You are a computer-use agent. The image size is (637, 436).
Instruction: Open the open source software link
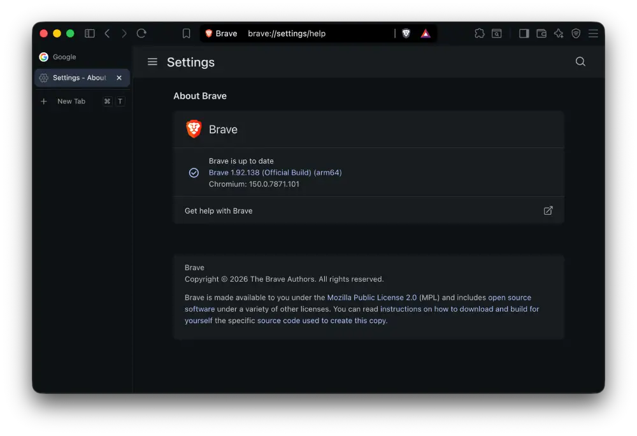click(358, 303)
